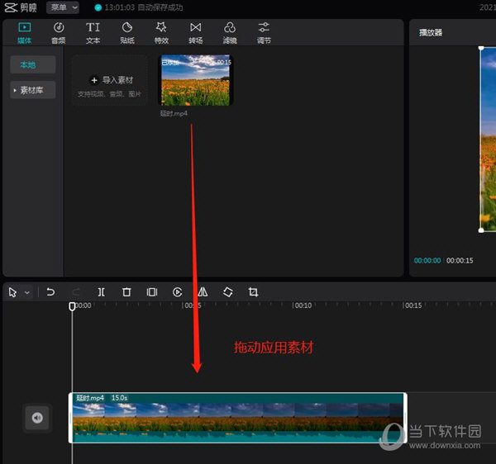Click the reverse playback icon
Image resolution: width=496 pixels, height=464 pixels.
tap(177, 291)
